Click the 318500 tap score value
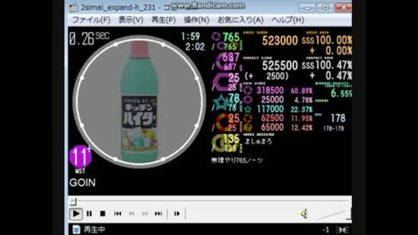This screenshot has height=235, width=418. point(270,91)
